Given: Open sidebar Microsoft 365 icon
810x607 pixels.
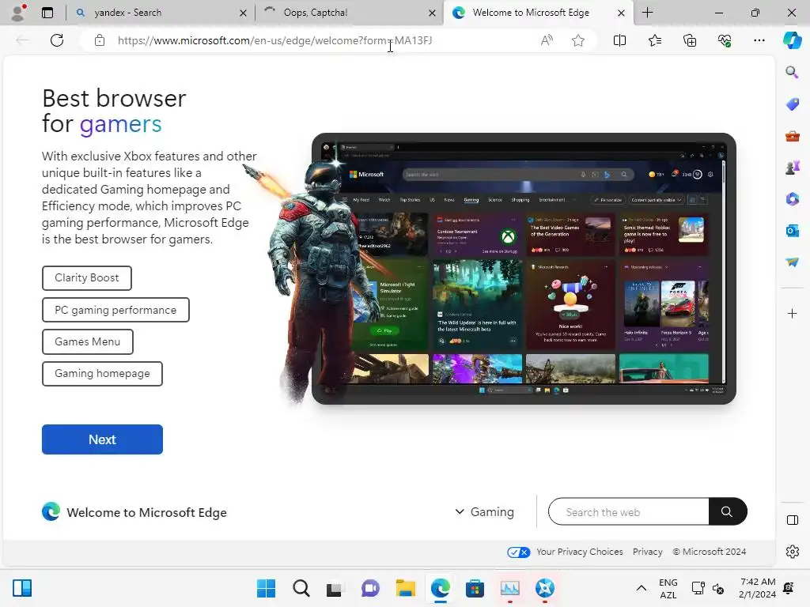Looking at the screenshot, I should click(792, 199).
